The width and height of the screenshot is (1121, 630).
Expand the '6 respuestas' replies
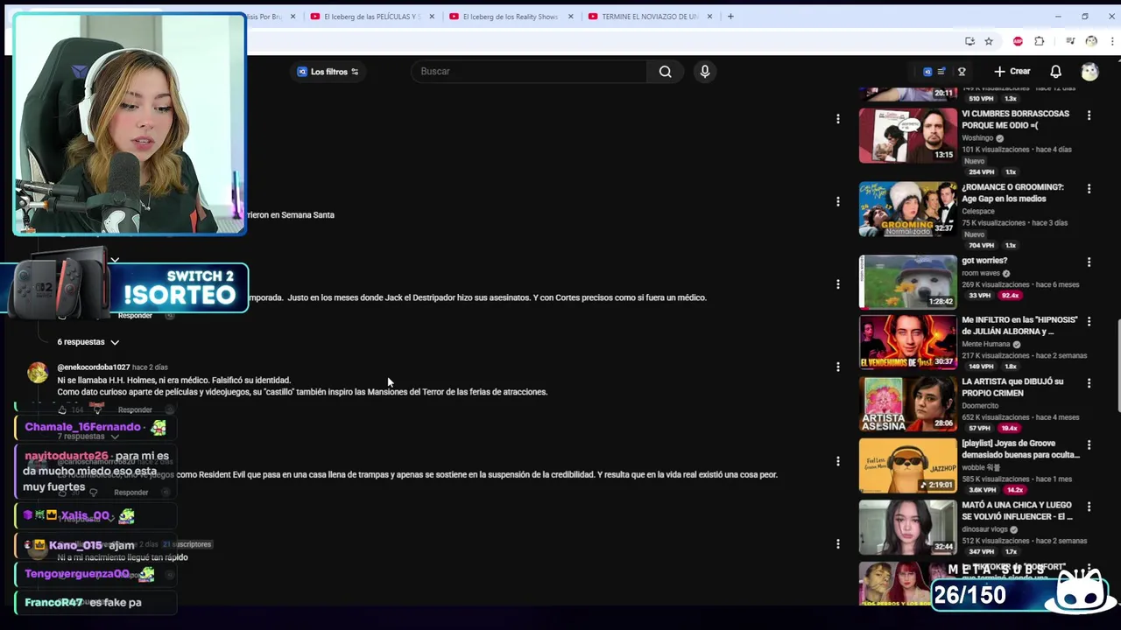click(88, 342)
